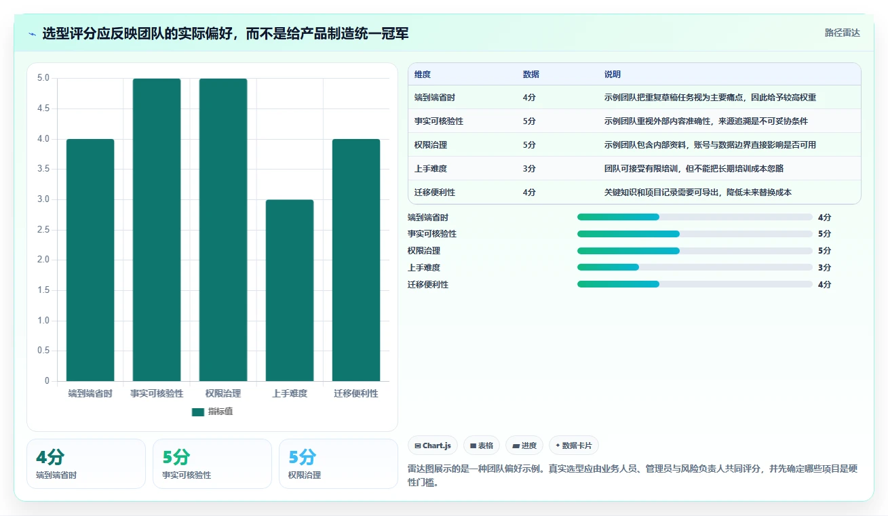Click the 端到端省时 bar in the chart
888x516 pixels.
point(90,260)
